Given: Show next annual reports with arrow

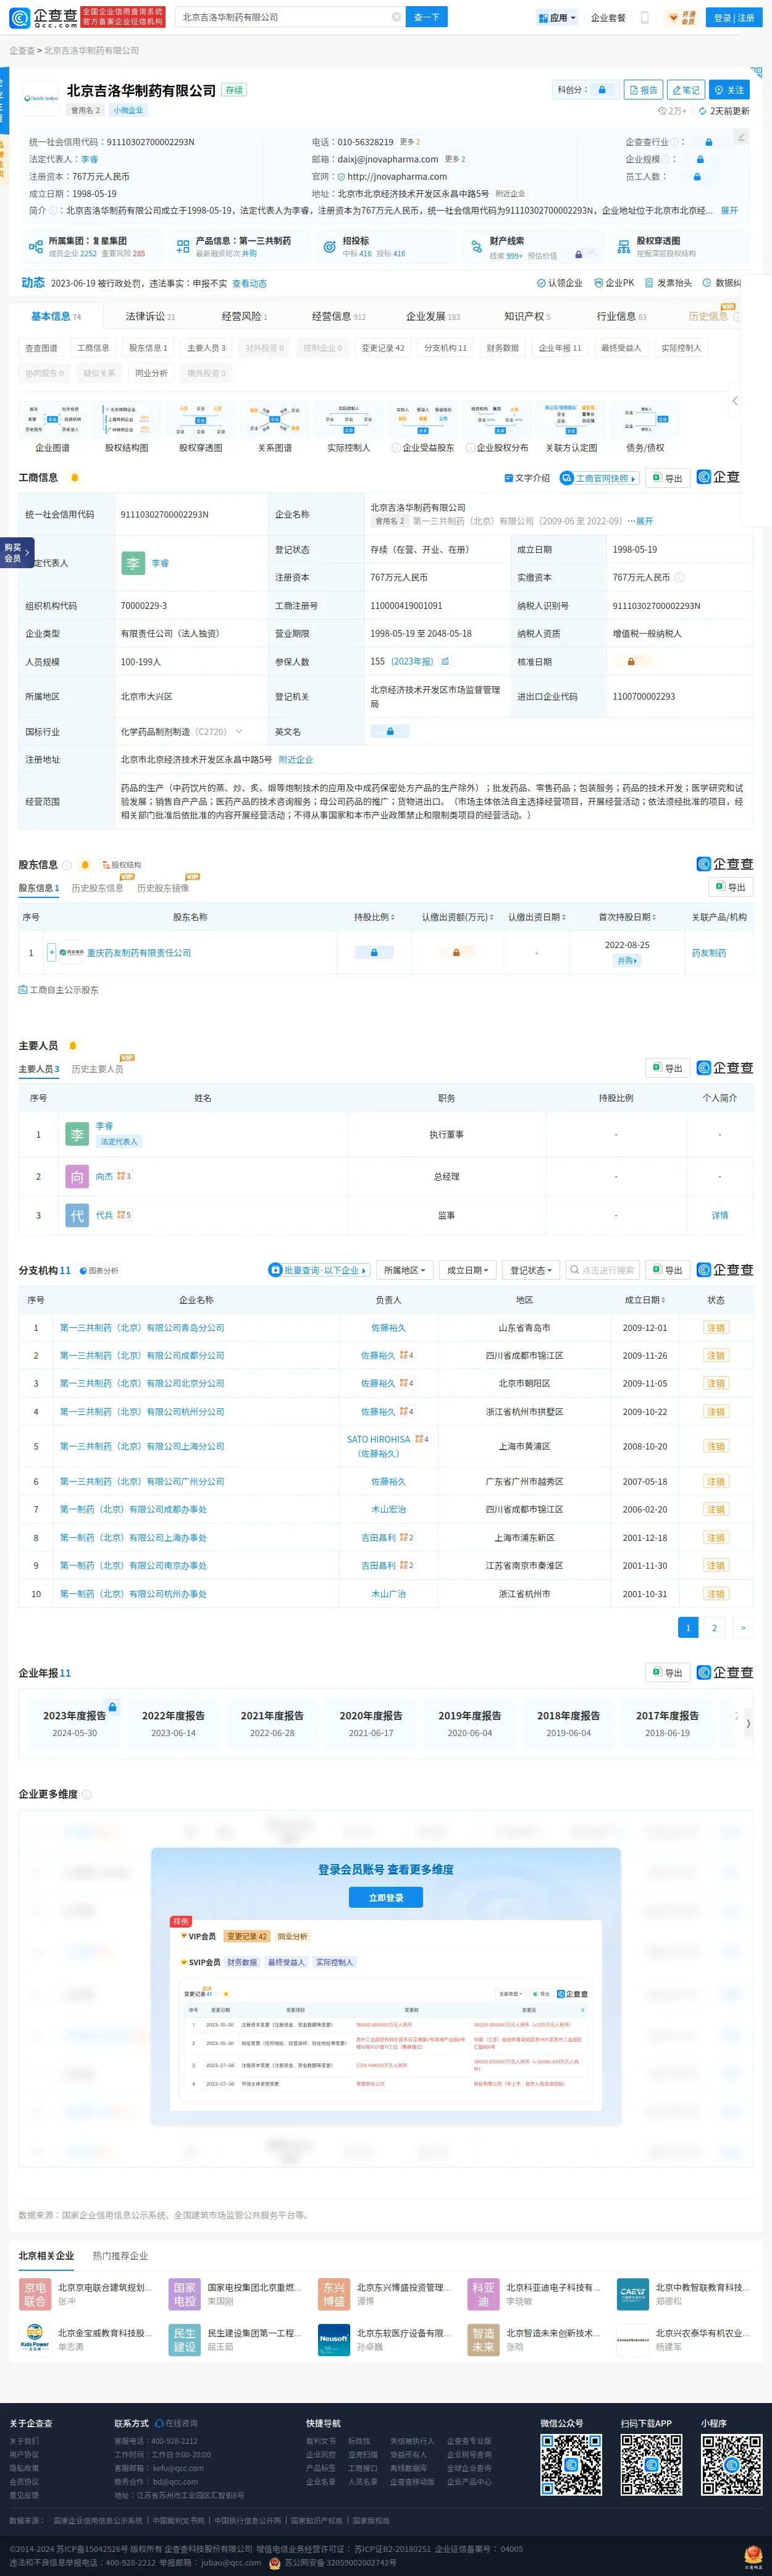Looking at the screenshot, I should pyautogui.click(x=748, y=1724).
